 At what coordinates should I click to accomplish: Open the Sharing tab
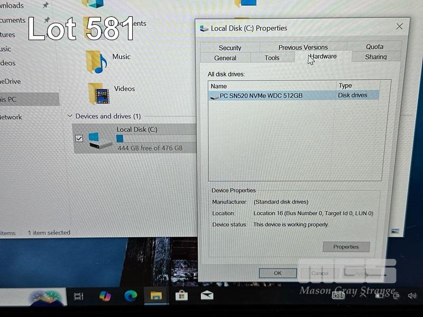376,57
